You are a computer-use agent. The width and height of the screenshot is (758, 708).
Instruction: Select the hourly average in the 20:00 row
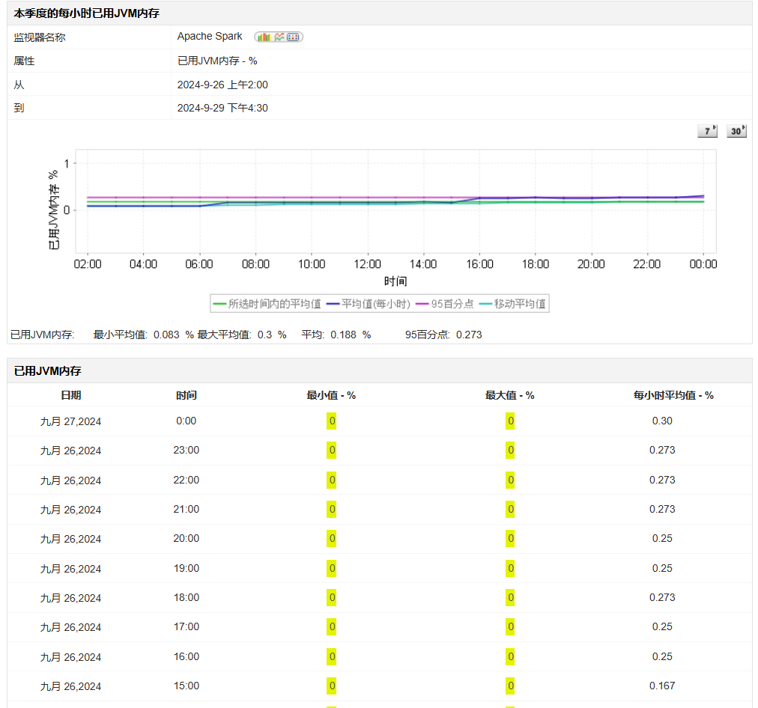coord(662,539)
